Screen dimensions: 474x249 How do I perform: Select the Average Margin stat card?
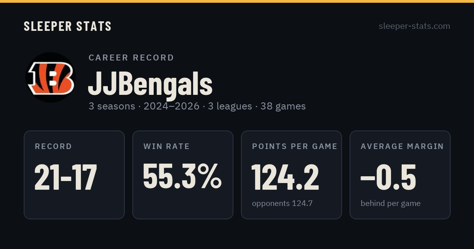400,175
